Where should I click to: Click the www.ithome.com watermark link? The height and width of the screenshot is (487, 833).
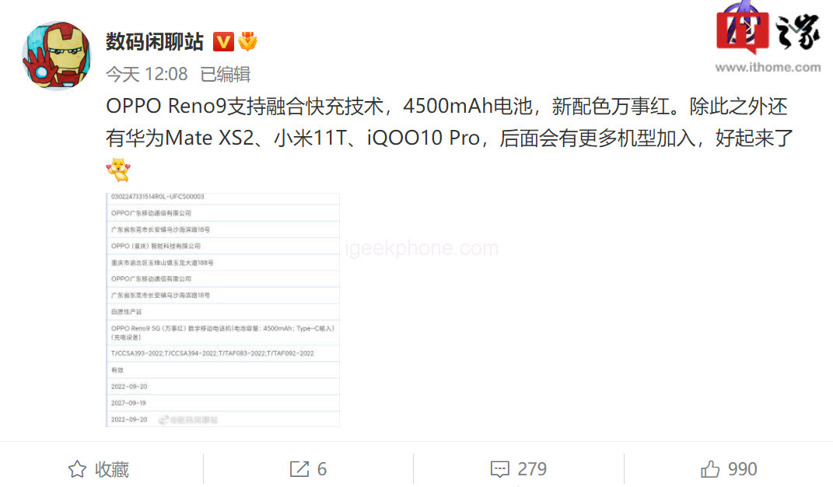(x=768, y=67)
